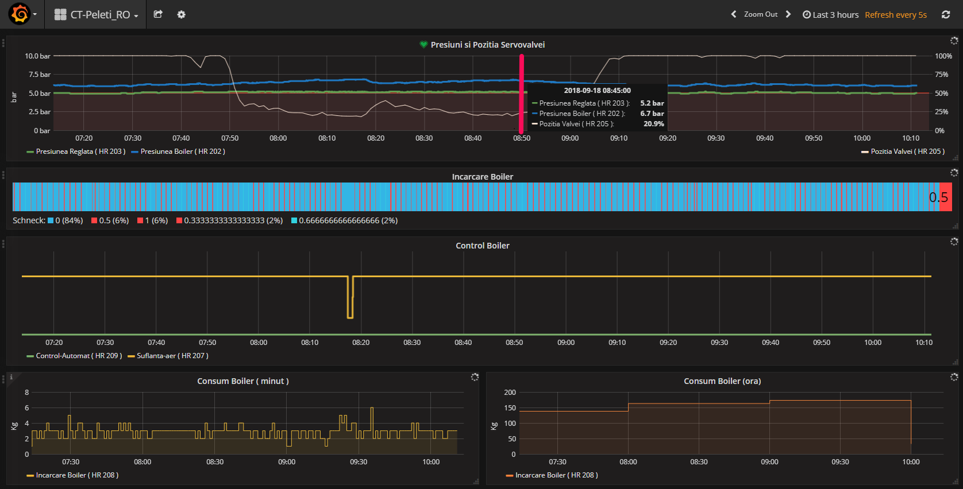Open dashboard settings gear icon
The image size is (963, 489).
[181, 14]
